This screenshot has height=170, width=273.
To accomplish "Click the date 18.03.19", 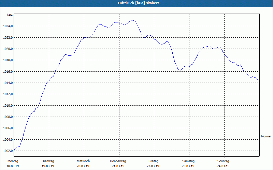I will click(x=13, y=166).
